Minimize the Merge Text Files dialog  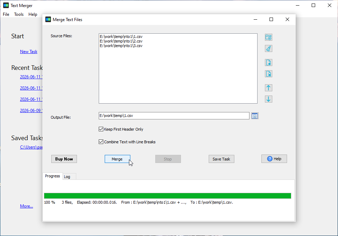[255, 19]
